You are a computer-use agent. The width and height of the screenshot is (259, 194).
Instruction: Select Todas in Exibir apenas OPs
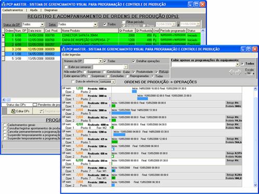point(153,76)
